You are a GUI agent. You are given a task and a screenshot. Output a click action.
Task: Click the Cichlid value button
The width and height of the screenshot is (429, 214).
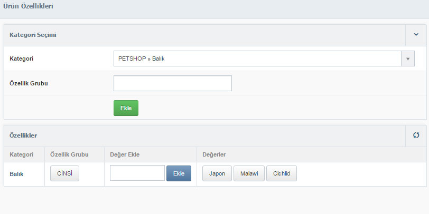point(282,173)
